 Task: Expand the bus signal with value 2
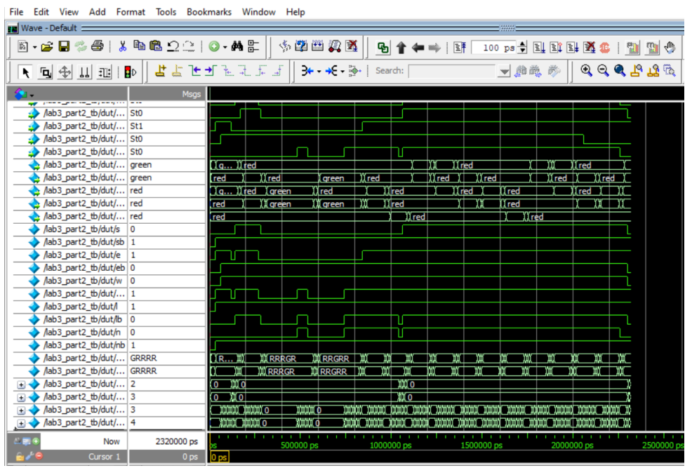(x=21, y=384)
